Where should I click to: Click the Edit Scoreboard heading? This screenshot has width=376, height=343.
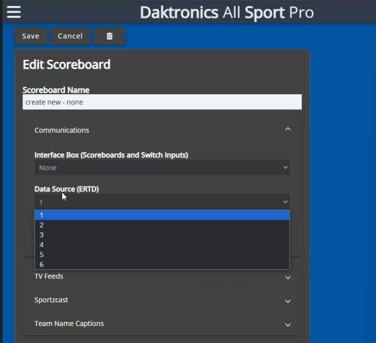coord(66,65)
